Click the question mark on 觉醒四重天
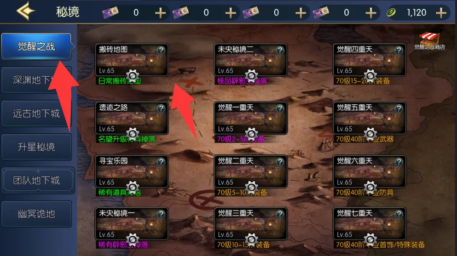The height and width of the screenshot is (256, 457). (x=399, y=51)
